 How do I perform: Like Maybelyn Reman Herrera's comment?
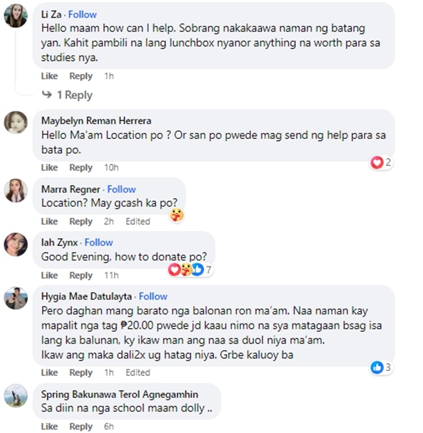pos(50,167)
